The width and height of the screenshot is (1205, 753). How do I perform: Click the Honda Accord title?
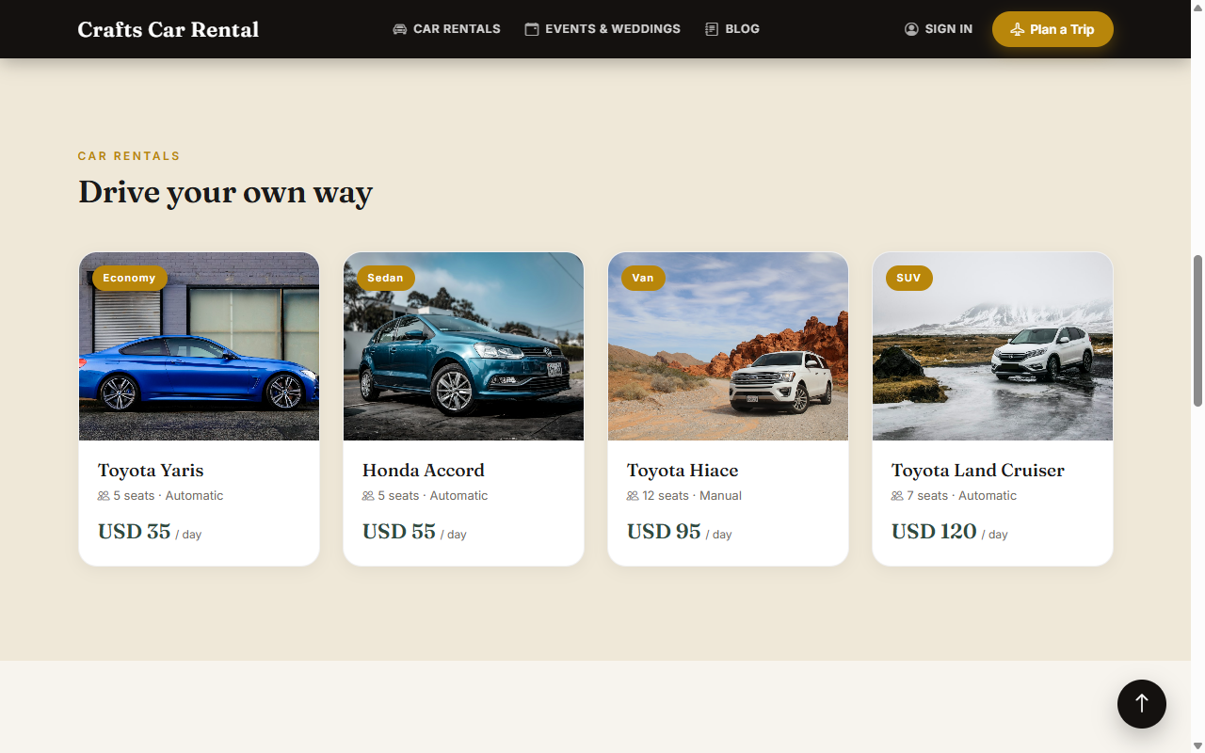pyautogui.click(x=424, y=471)
